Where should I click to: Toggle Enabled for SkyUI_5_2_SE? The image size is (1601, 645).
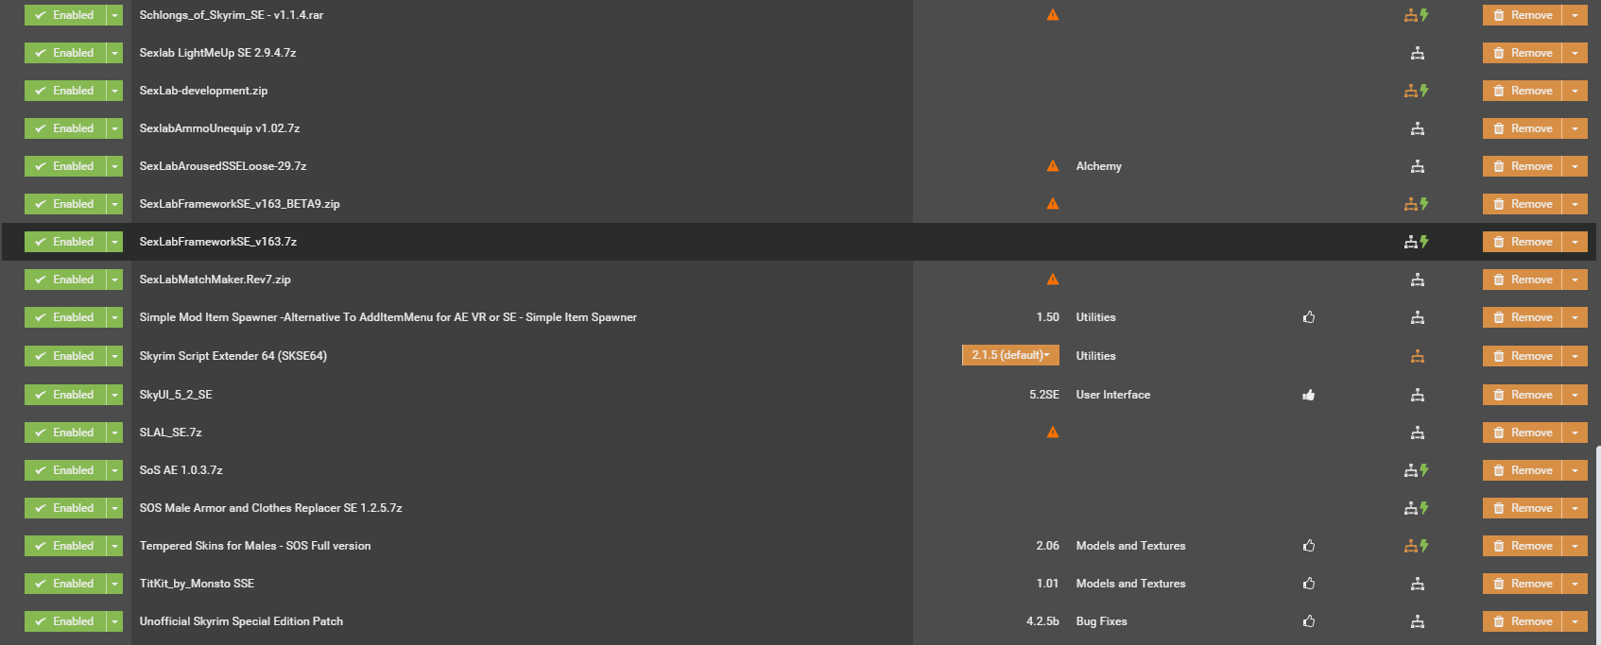(x=64, y=395)
